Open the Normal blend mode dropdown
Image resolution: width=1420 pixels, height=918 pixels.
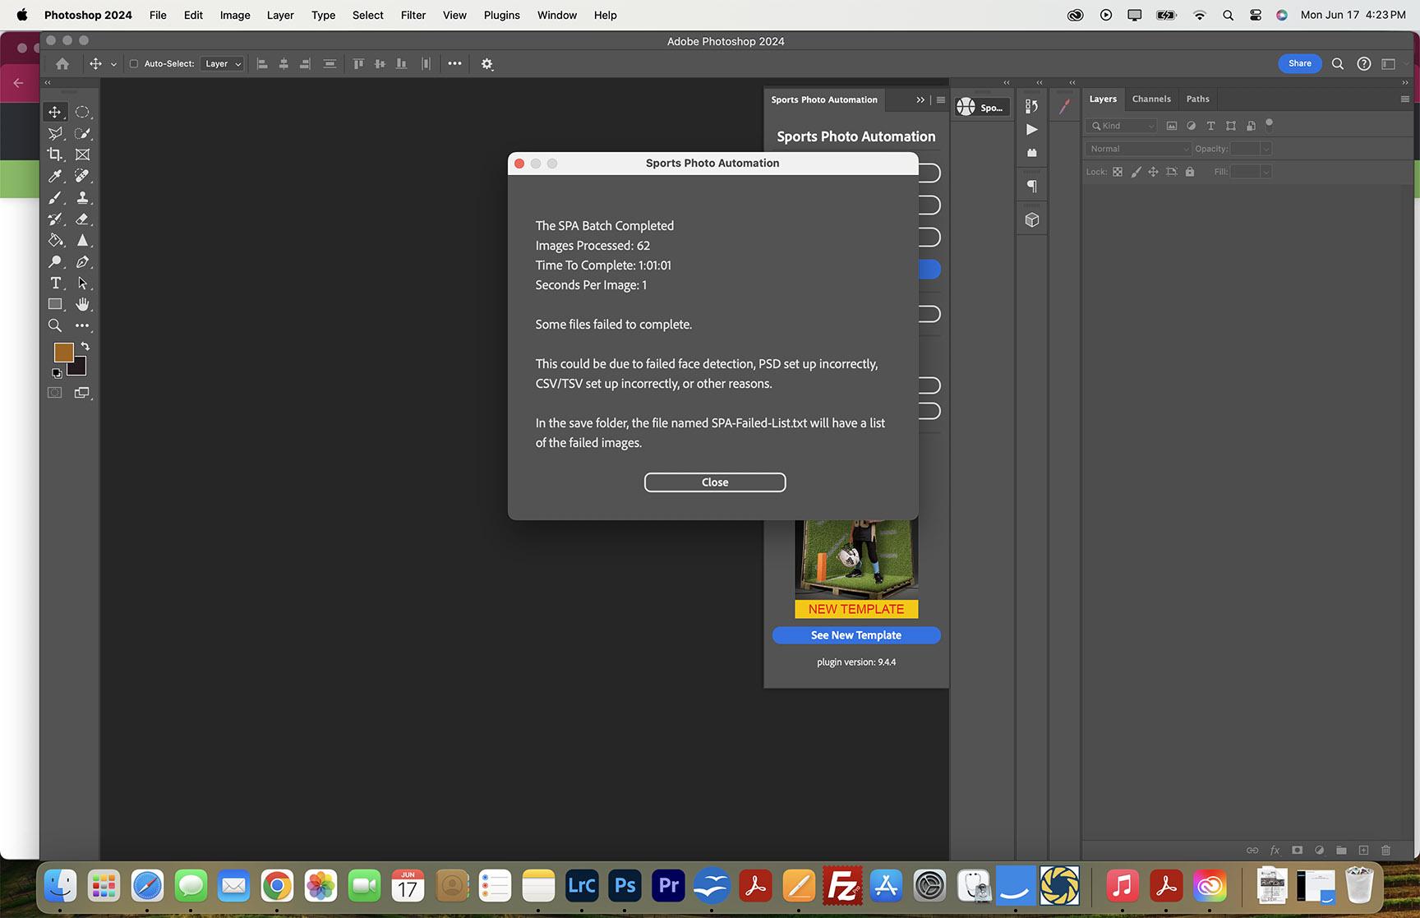[1138, 149]
